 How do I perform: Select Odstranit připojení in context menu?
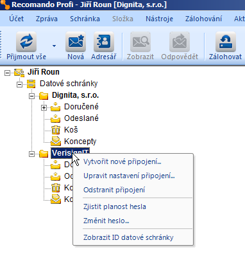114,190
